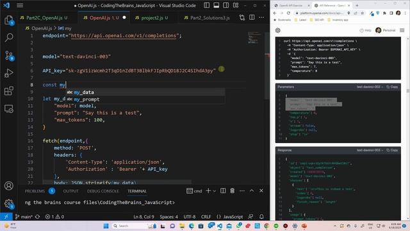Open Windows Start button on taskbar
Viewport: 410px width, 231px height.
click(x=106, y=226)
